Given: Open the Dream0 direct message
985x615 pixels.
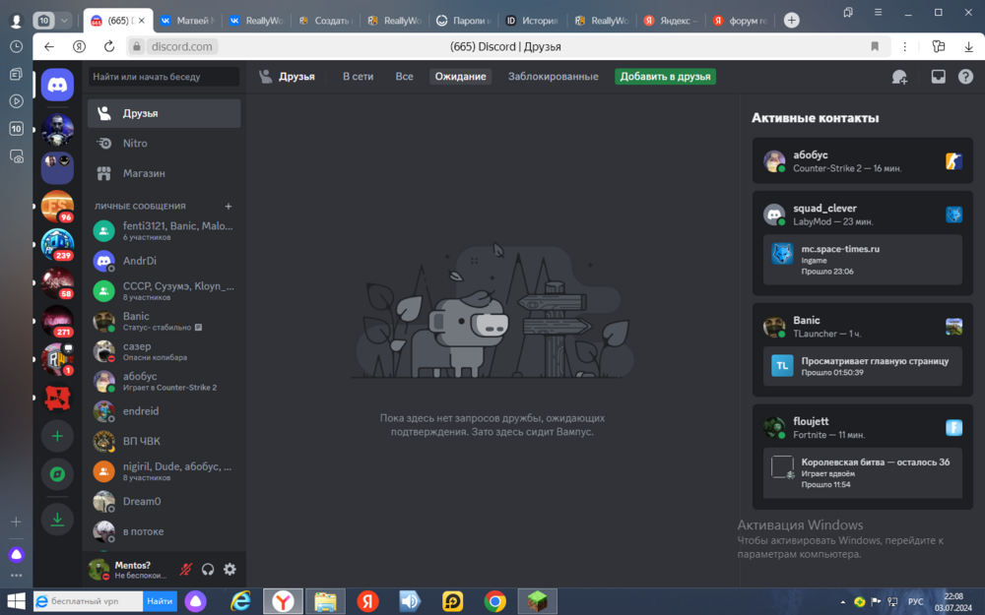Looking at the screenshot, I should 164,502.
